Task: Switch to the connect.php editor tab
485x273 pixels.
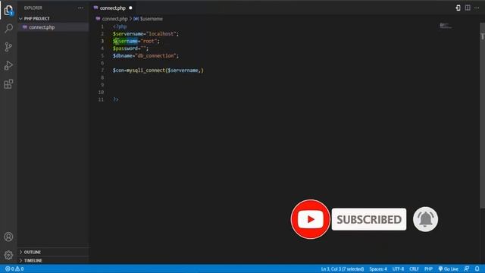Action: 112,8
